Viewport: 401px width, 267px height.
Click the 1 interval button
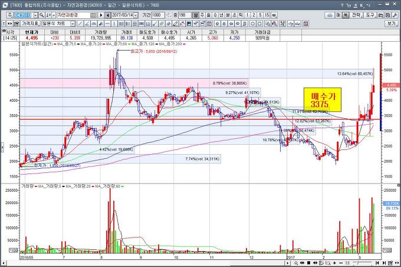(x=247, y=15)
